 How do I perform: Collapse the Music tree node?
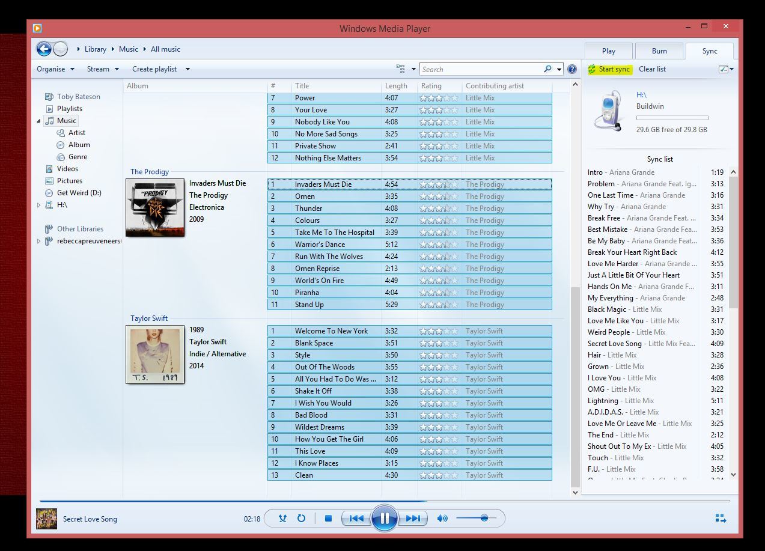coord(39,121)
